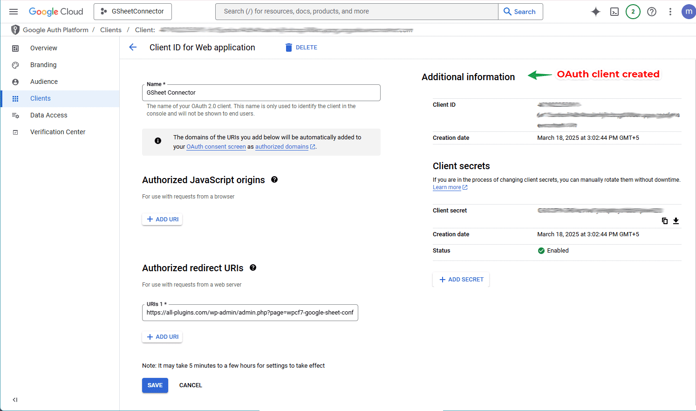
Task: Click the trash can delete icon
Action: pyautogui.click(x=288, y=48)
